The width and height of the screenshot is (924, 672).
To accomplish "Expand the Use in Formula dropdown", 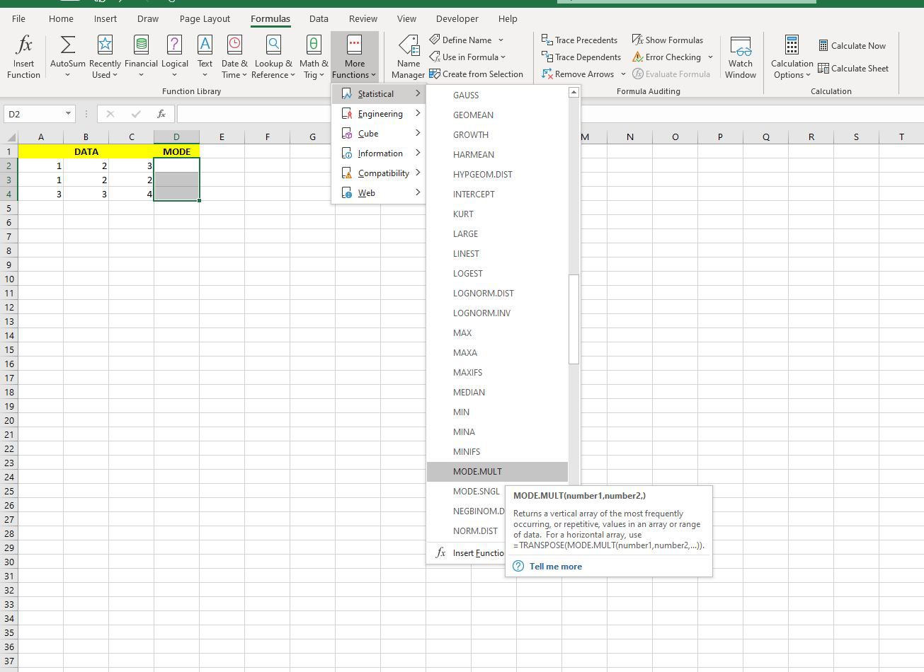I will (503, 57).
